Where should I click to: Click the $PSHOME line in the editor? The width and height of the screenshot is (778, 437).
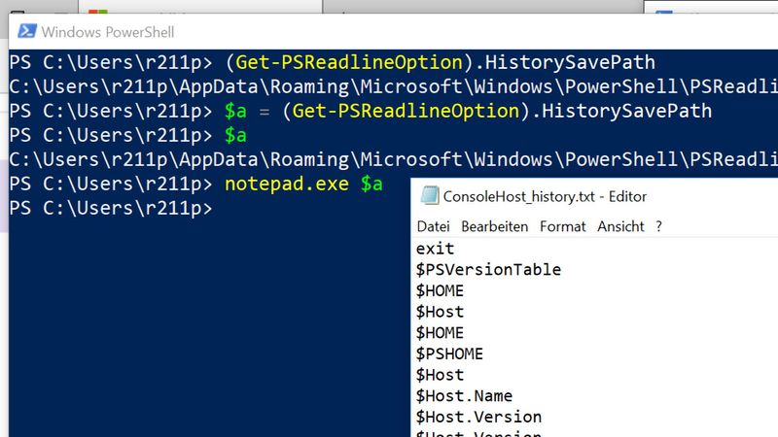coord(449,353)
